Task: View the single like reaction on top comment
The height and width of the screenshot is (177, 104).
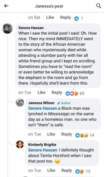Action: click(79, 18)
